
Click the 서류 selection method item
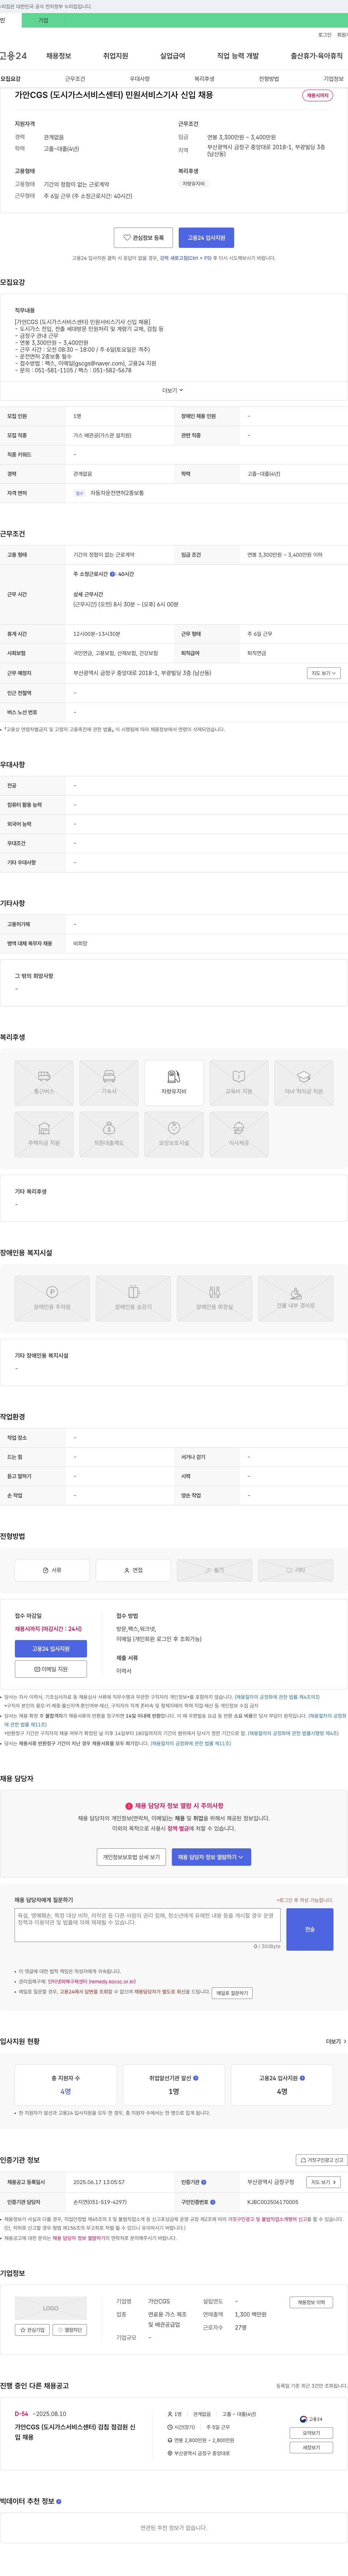coord(52,1570)
